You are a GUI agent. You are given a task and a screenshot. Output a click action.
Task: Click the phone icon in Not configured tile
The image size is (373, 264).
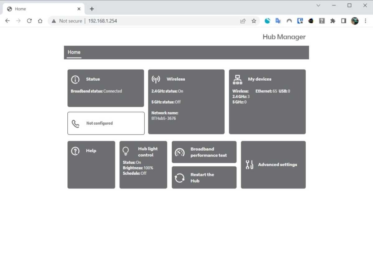pos(76,124)
